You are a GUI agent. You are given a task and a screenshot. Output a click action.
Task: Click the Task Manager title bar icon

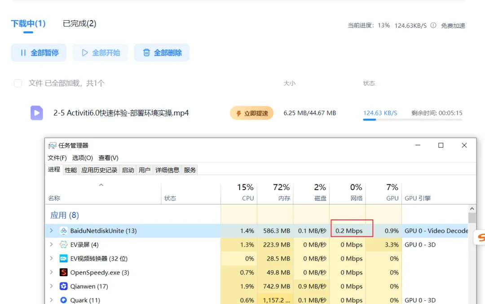52,146
